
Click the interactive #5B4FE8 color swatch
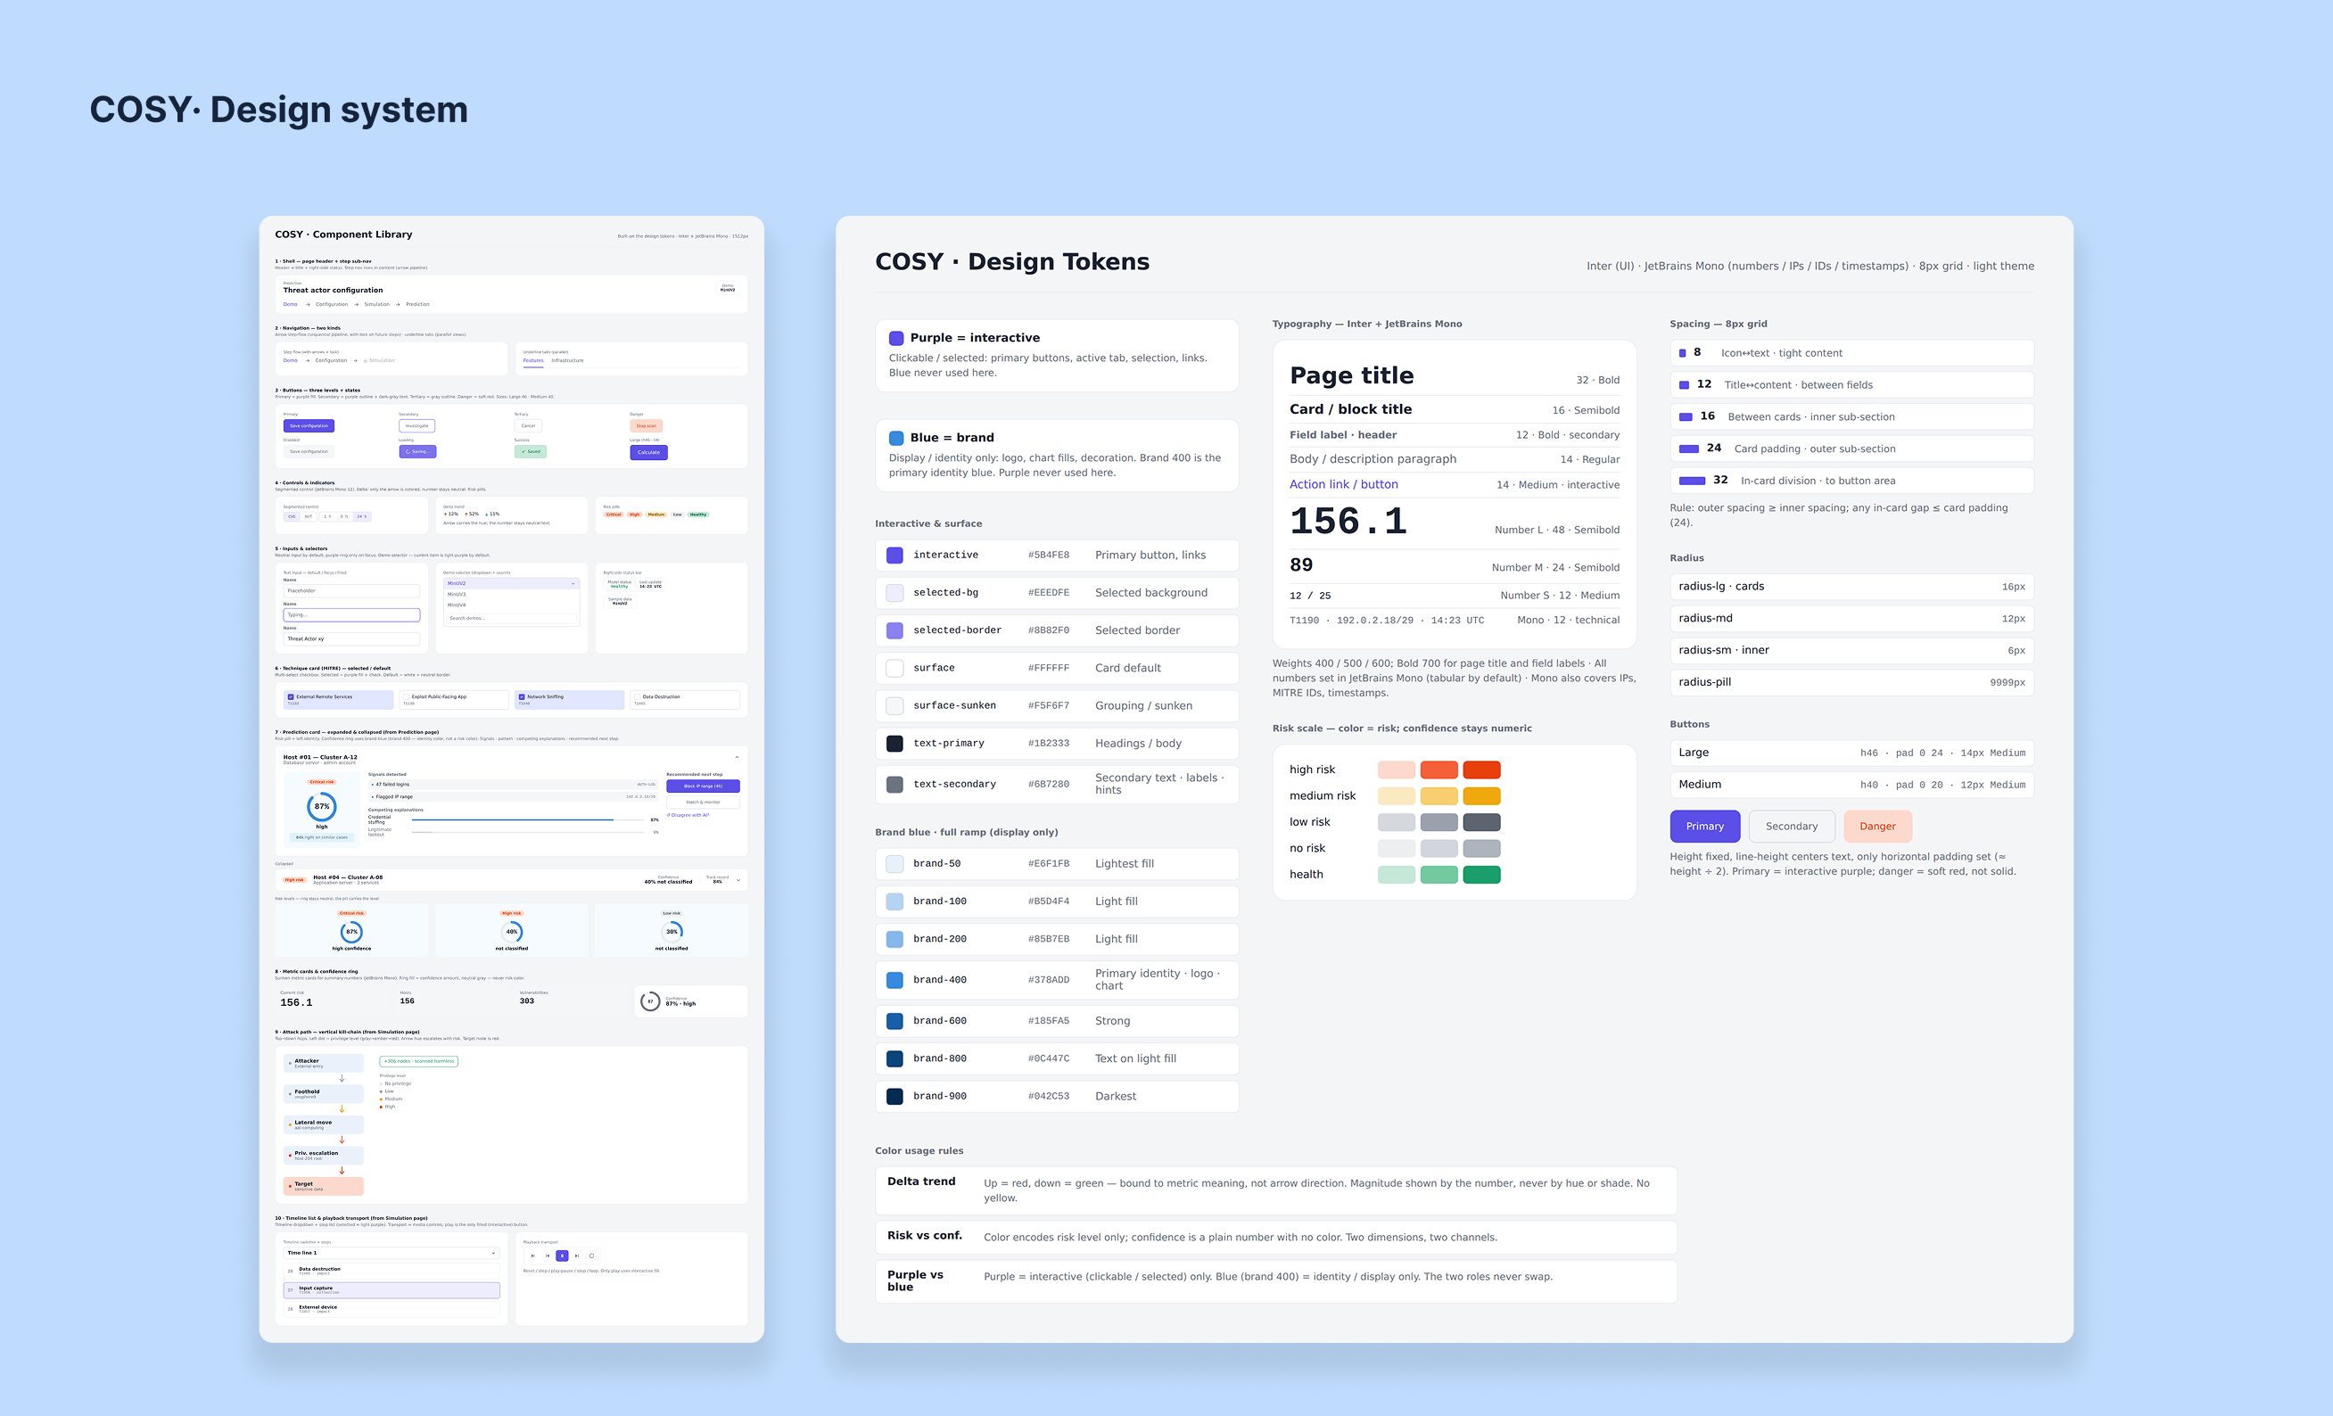pos(894,555)
